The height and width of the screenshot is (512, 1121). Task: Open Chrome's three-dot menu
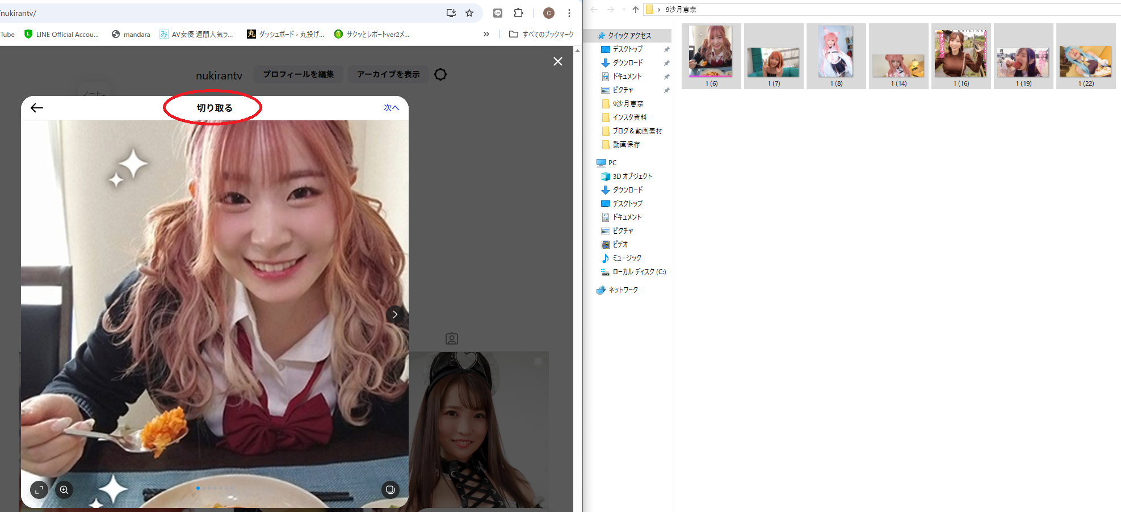(569, 13)
